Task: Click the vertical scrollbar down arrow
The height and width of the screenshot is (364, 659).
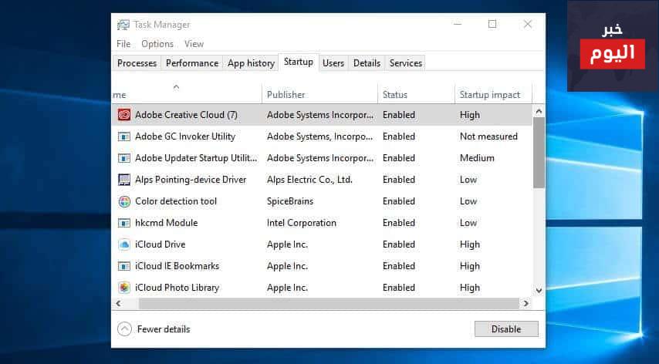Action: [x=539, y=291]
